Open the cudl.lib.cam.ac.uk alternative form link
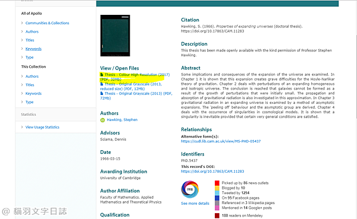This screenshot has width=357, height=219. pos(221,141)
